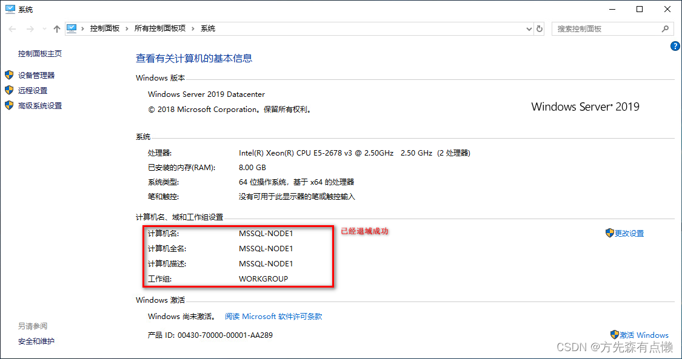Expand the chevron after 所有控制面板项 breadcrumb
The height and width of the screenshot is (359, 682).
(193, 28)
